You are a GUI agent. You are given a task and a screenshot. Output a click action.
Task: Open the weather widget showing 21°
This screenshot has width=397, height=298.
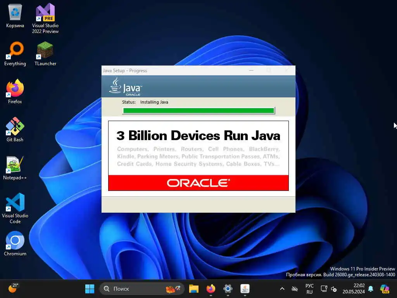click(x=13, y=288)
